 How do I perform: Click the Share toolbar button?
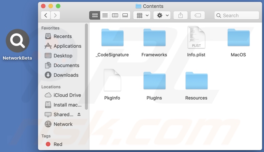[180, 15]
